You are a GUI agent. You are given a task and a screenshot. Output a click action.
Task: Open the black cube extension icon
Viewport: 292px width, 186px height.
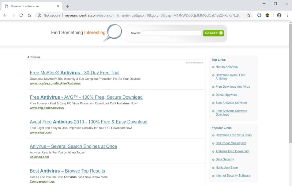point(268,15)
